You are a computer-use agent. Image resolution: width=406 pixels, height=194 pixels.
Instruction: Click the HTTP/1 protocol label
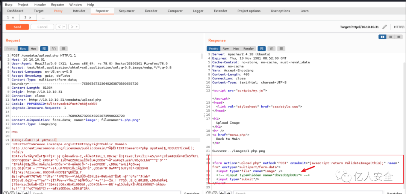399,27
